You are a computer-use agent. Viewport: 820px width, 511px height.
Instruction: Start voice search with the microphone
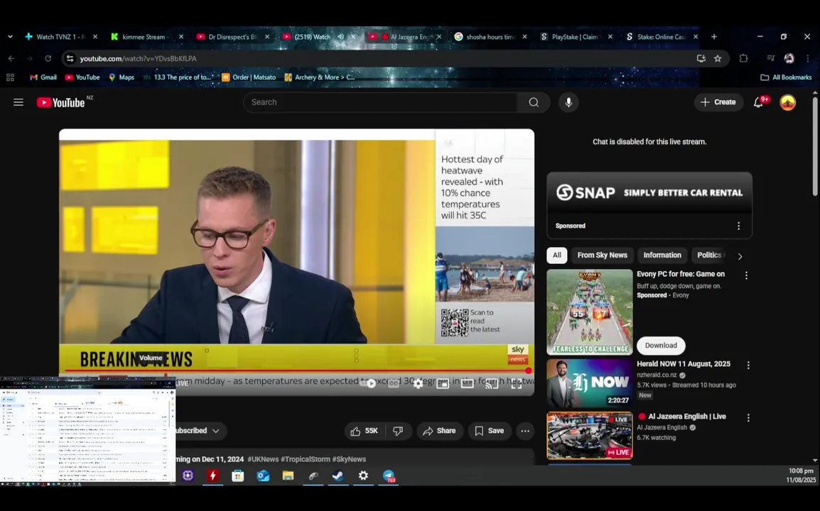(568, 102)
